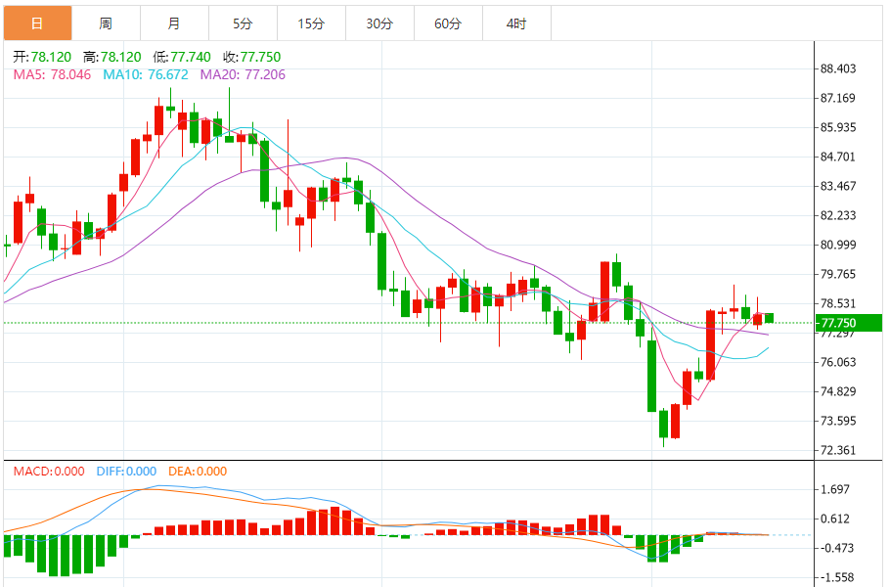The image size is (890, 587).
Task: Click the DEA:0.000 indicator label
Action: 198,472
